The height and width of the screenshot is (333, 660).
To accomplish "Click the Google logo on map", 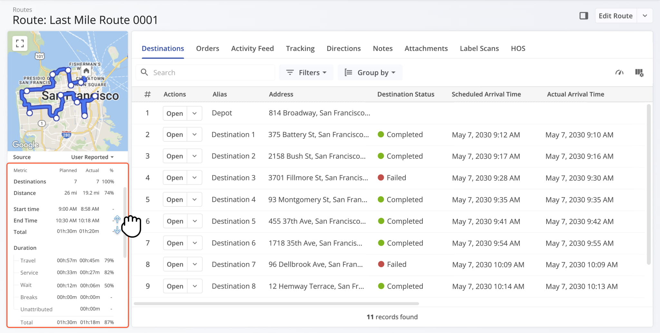I will click(x=25, y=145).
